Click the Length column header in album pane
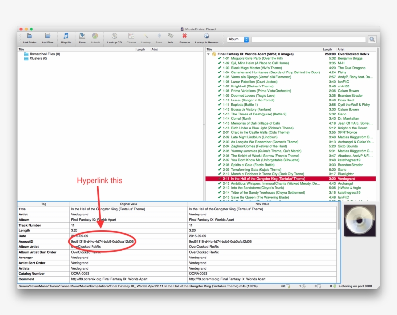This screenshot has height=315, width=397. (x=328, y=49)
